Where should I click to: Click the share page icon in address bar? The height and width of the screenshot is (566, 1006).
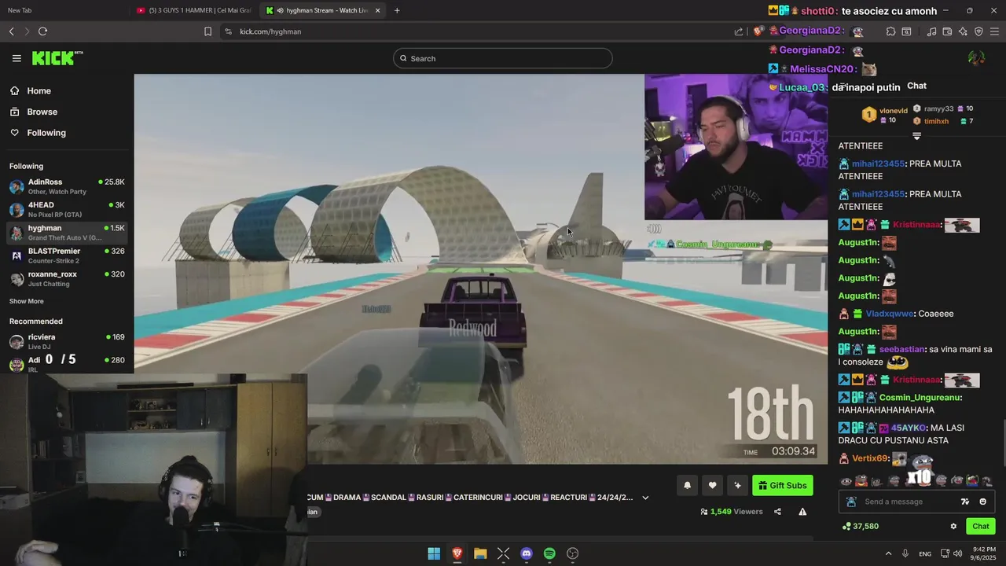click(x=739, y=31)
